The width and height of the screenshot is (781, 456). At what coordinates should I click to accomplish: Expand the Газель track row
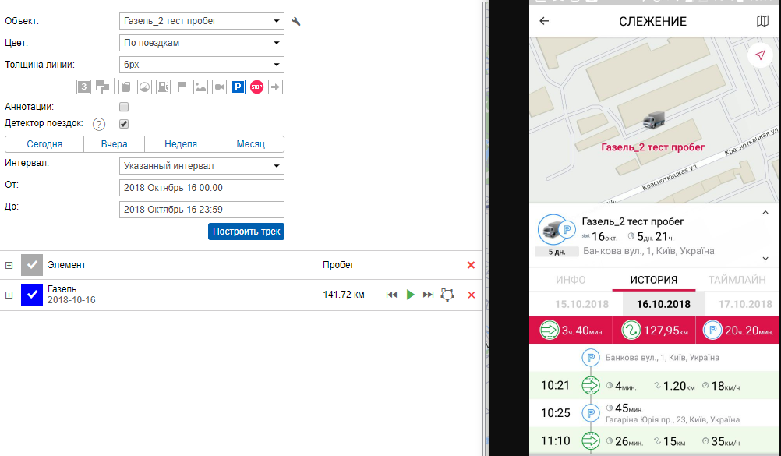[9, 295]
